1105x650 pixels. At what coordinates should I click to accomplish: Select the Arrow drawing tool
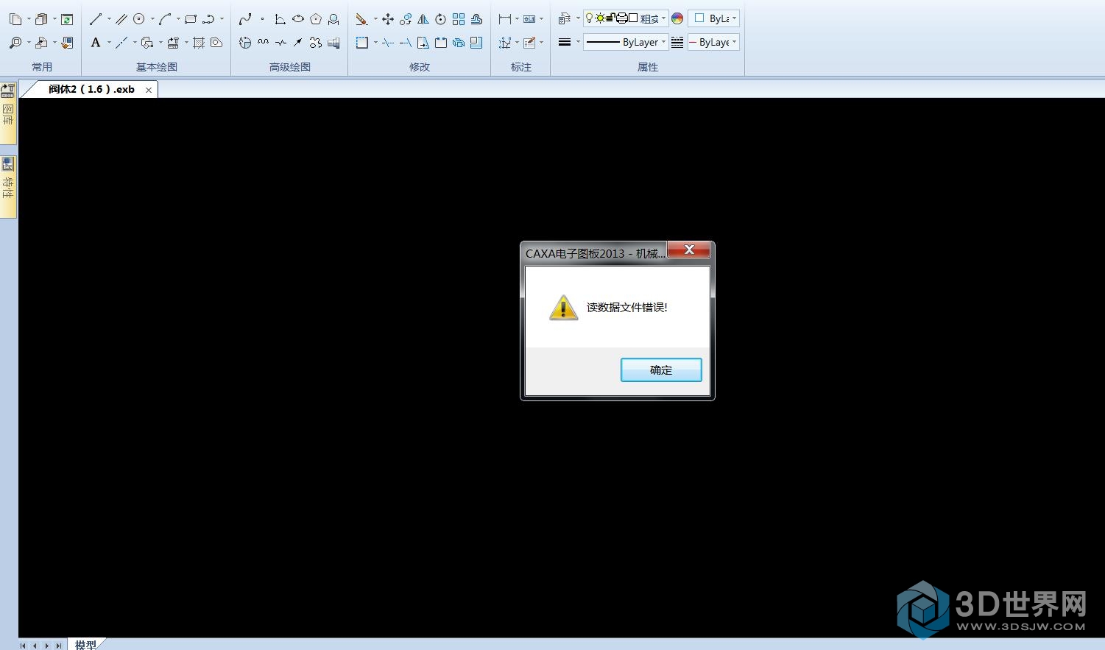(298, 43)
